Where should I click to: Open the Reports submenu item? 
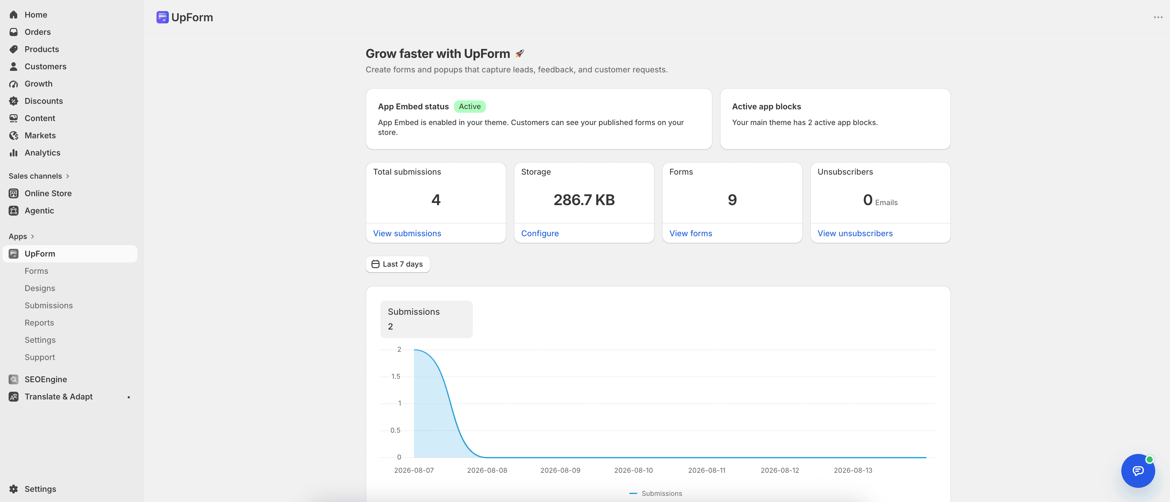39,323
